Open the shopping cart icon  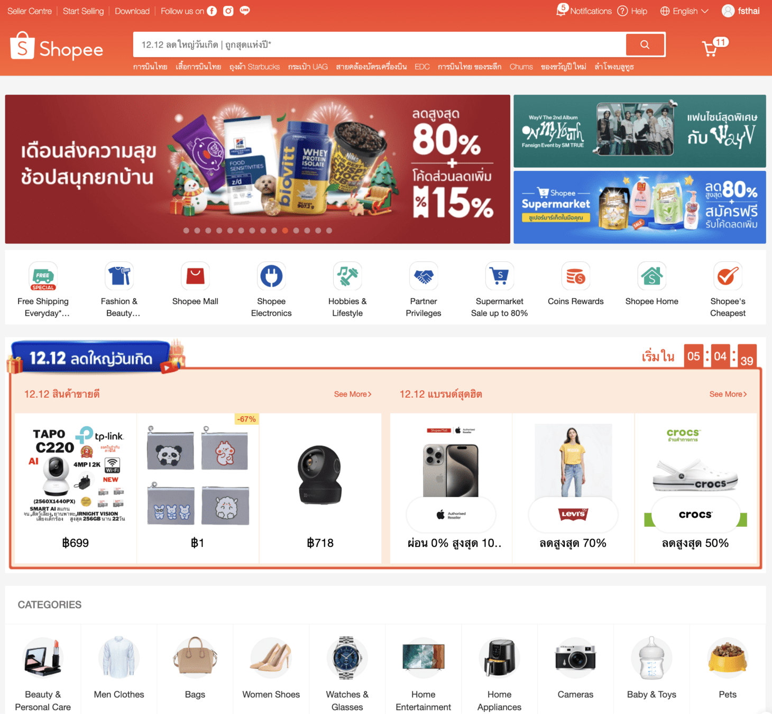click(x=710, y=49)
